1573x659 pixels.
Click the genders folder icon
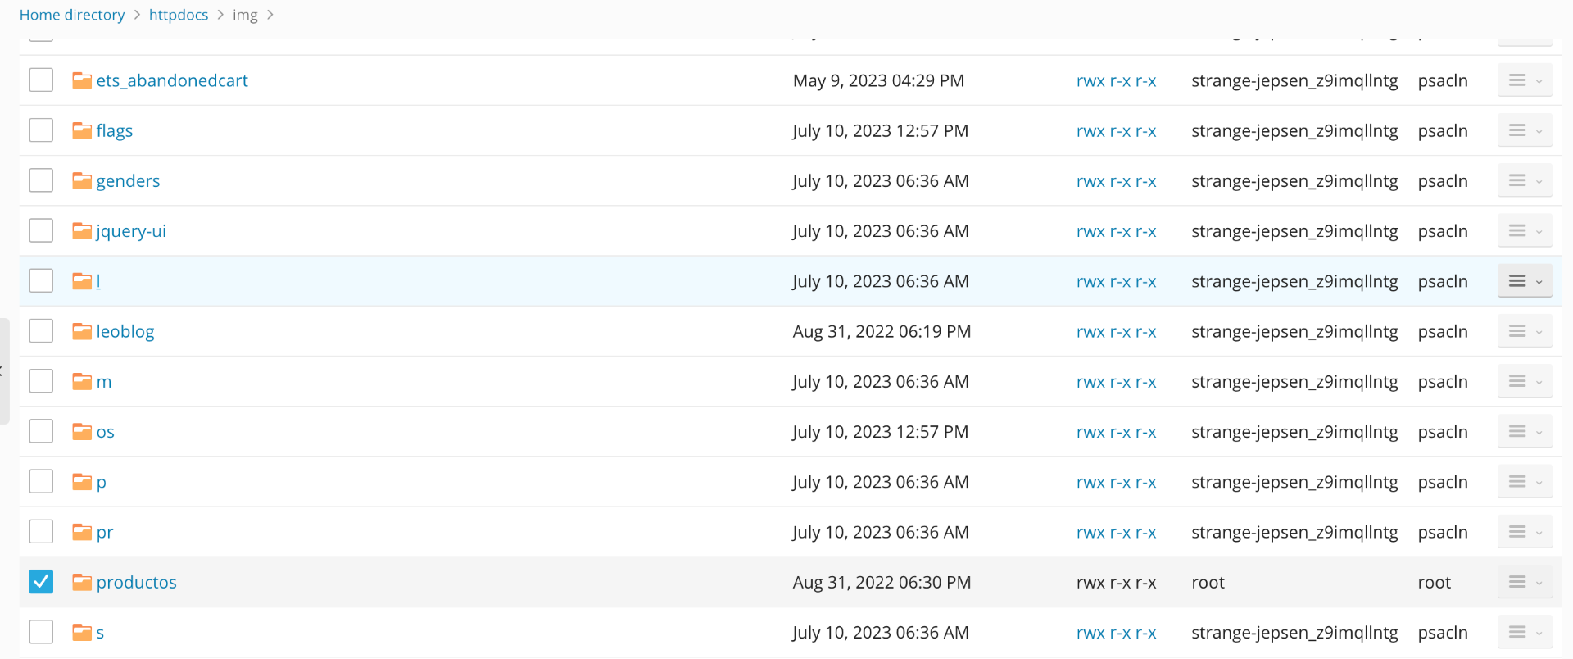pyautogui.click(x=81, y=180)
